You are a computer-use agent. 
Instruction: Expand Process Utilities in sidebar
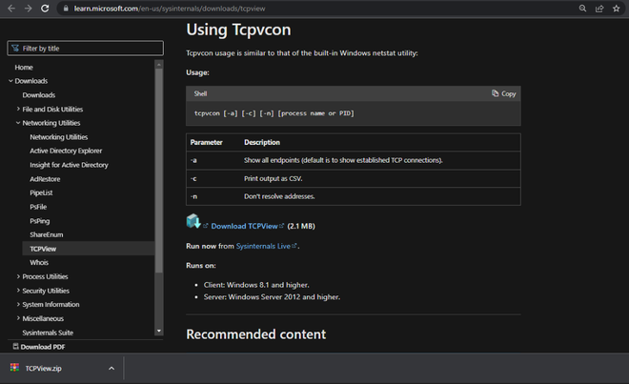point(18,276)
